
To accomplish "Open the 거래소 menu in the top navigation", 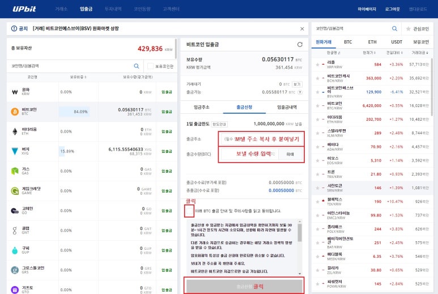I will (x=61, y=9).
